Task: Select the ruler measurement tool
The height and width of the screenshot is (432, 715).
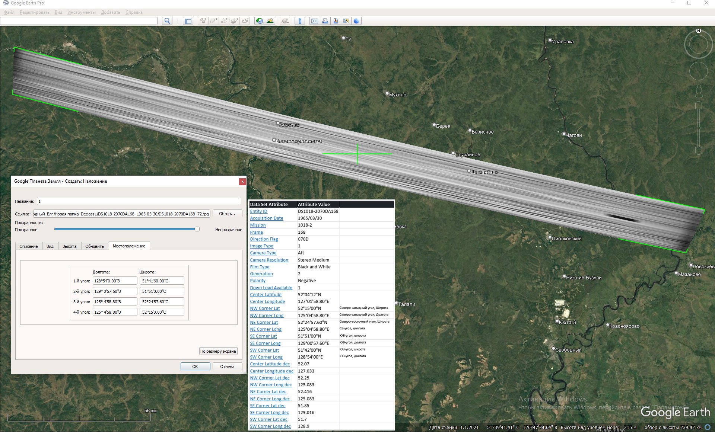Action: (x=300, y=21)
